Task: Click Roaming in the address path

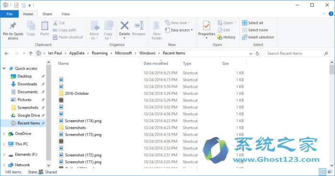Action: 100,53
